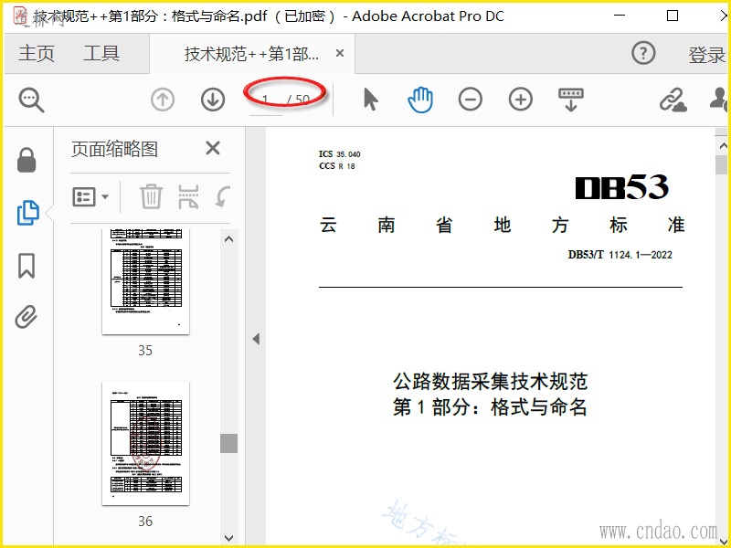This screenshot has height=548, width=731.
Task: Go to previous page arrow
Action: [163, 100]
